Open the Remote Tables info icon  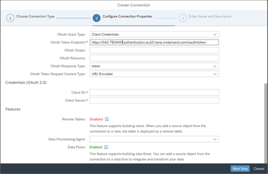[107, 119]
